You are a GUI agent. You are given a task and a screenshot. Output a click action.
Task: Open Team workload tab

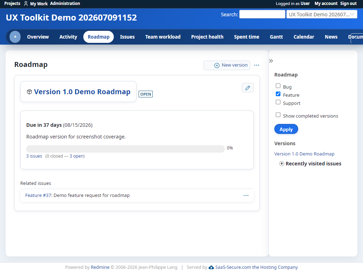pyautogui.click(x=163, y=37)
